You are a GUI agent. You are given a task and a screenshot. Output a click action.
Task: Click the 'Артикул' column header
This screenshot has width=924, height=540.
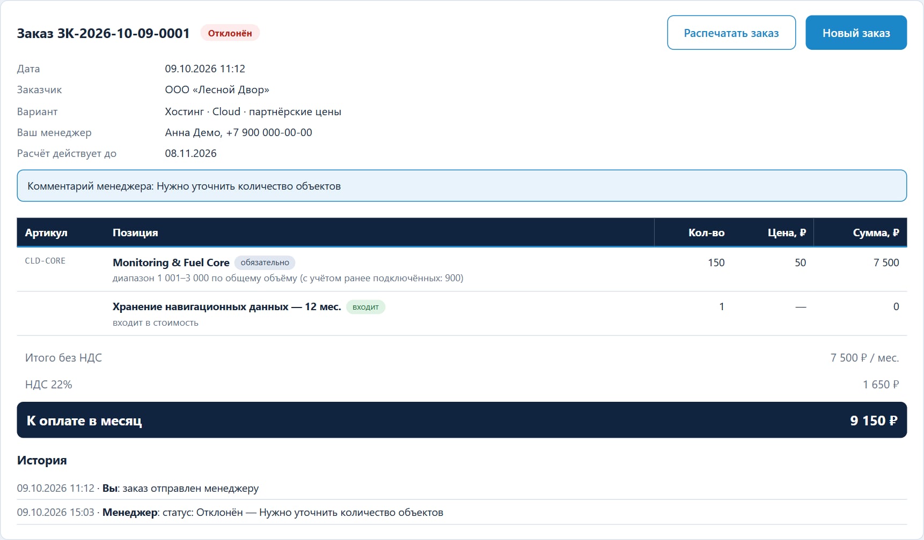pyautogui.click(x=46, y=232)
